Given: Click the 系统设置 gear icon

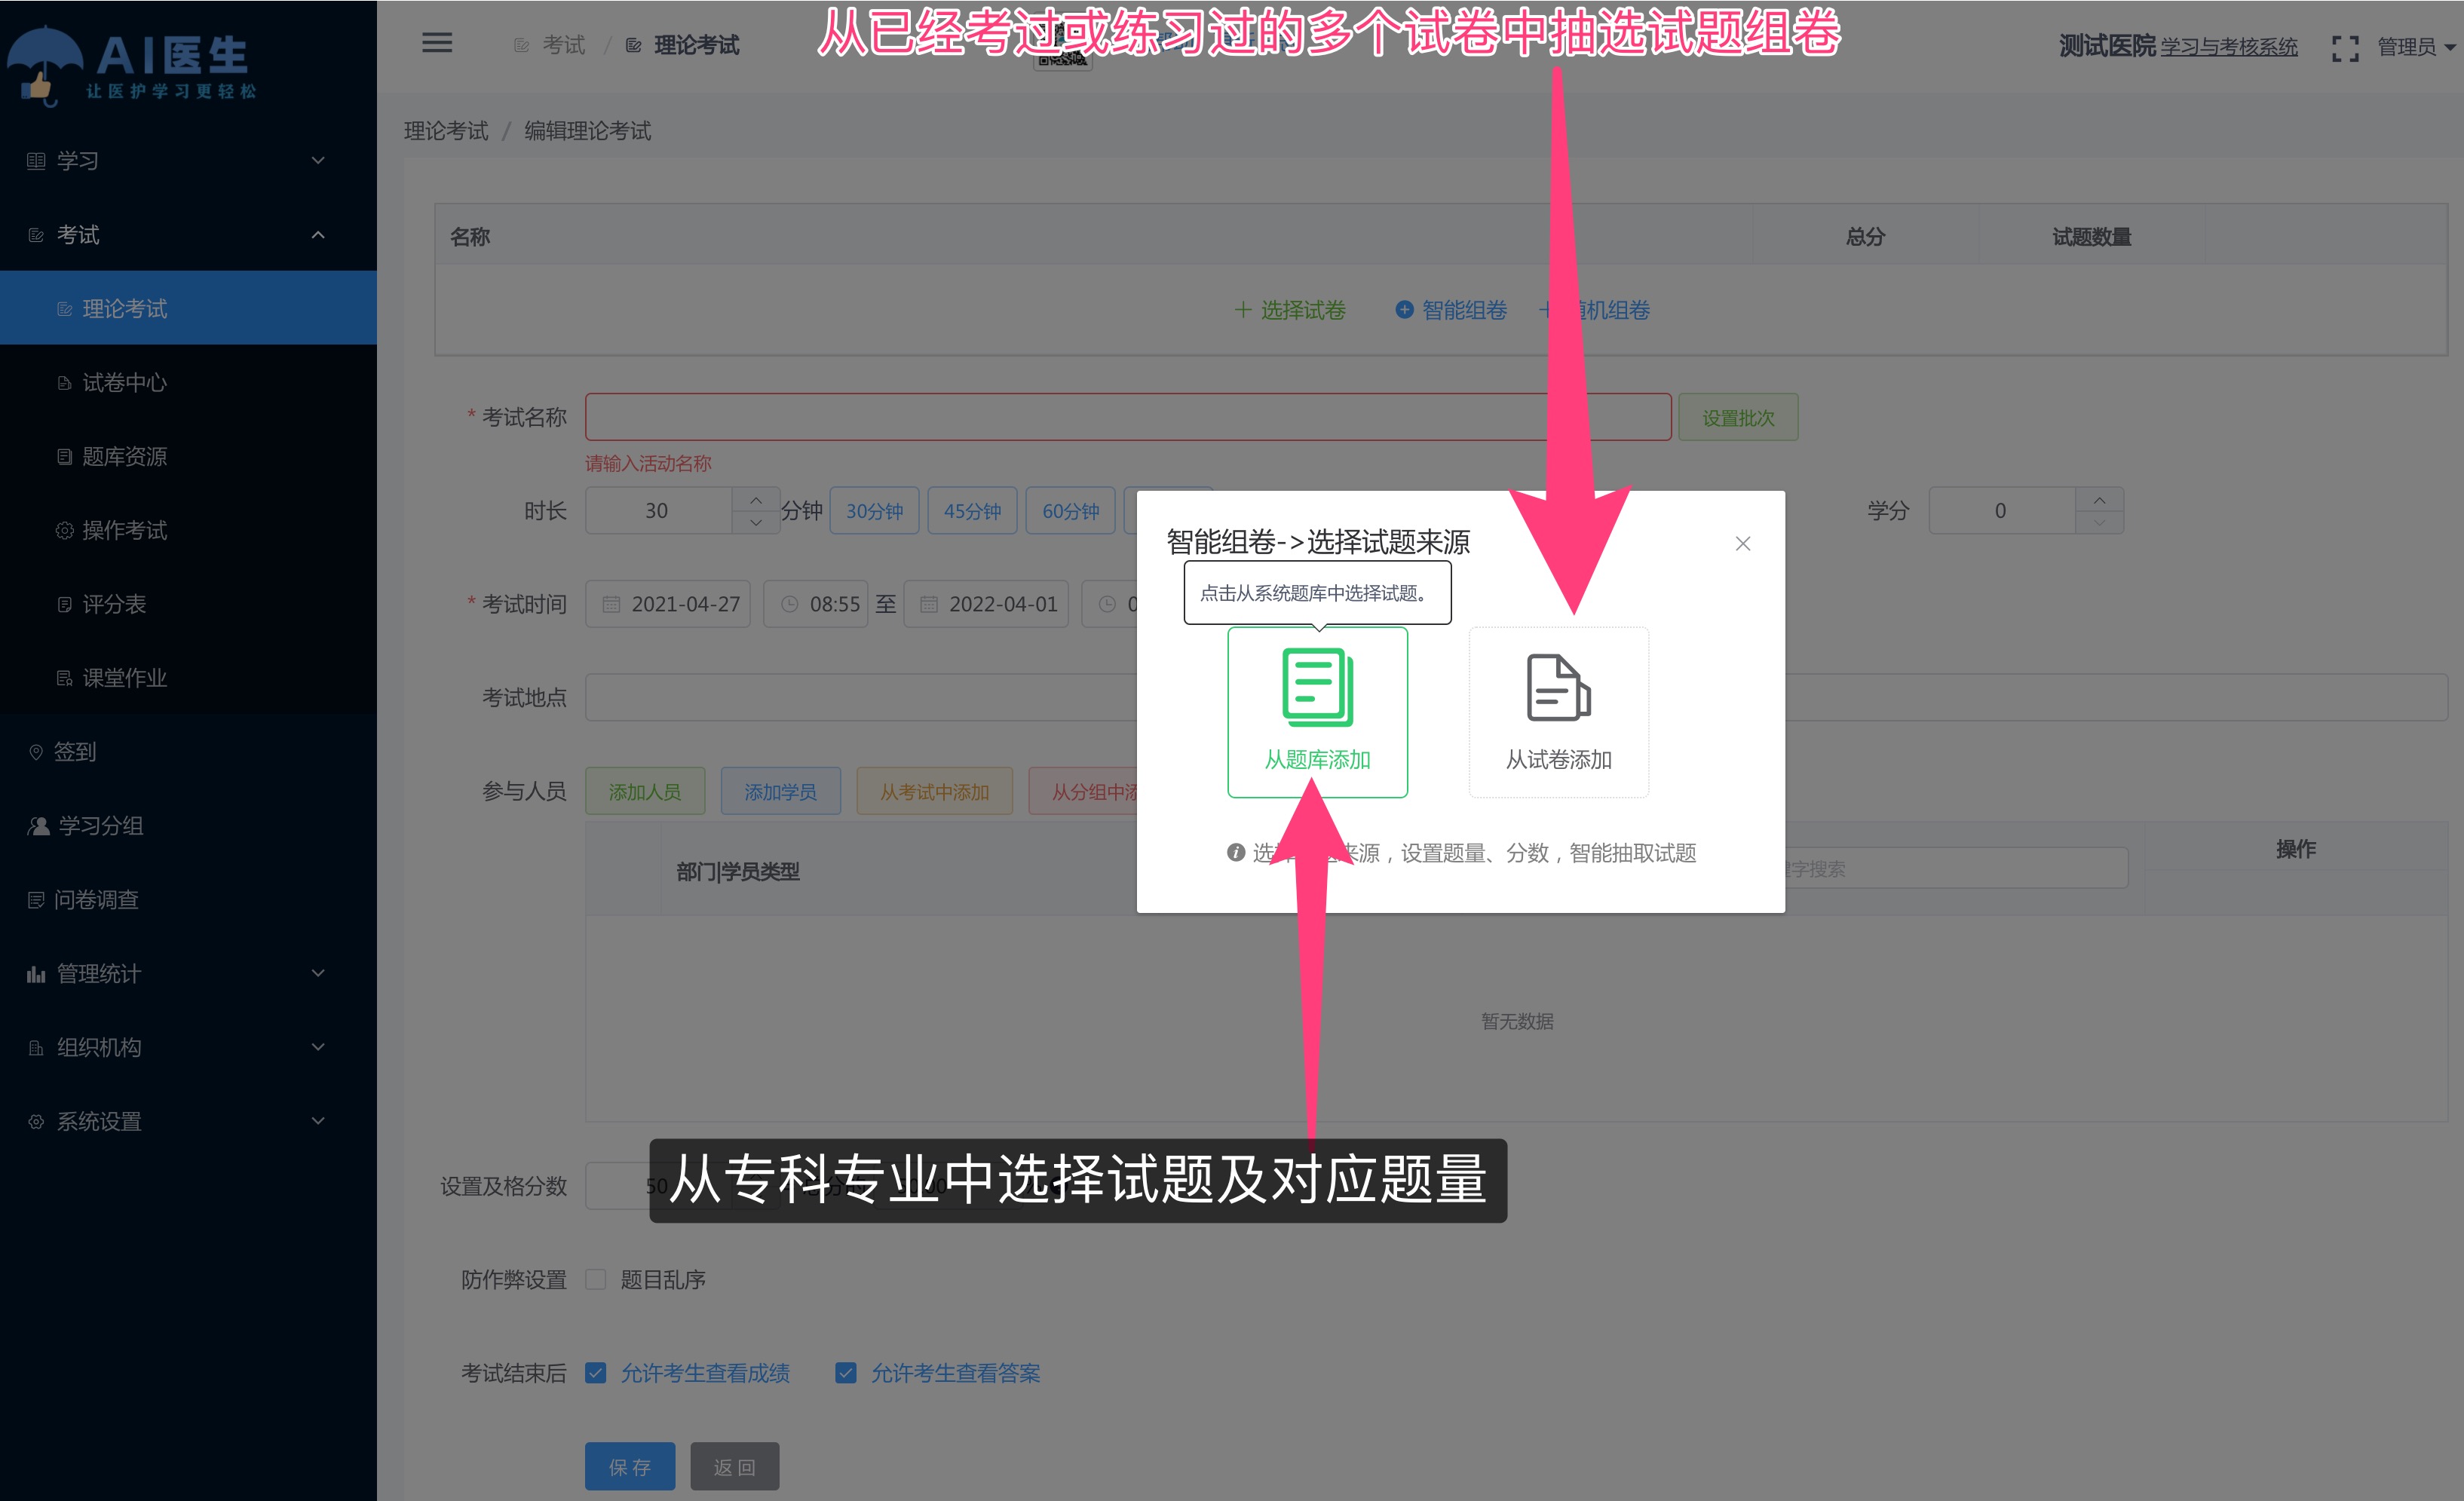Looking at the screenshot, I should tap(36, 1121).
